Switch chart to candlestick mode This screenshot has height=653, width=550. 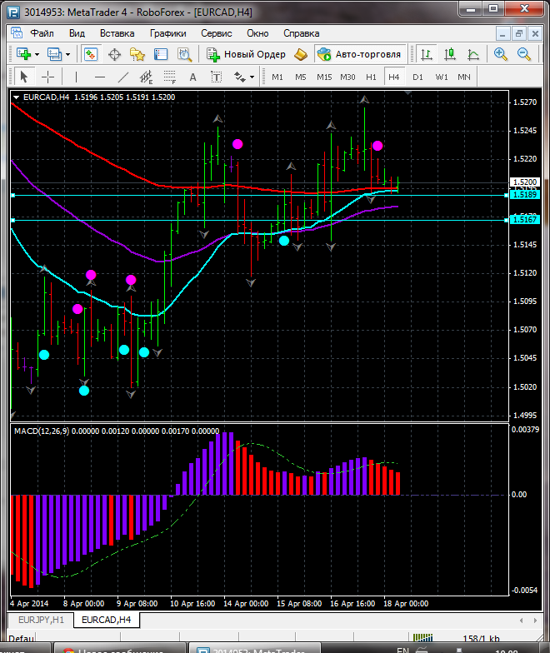click(x=450, y=54)
